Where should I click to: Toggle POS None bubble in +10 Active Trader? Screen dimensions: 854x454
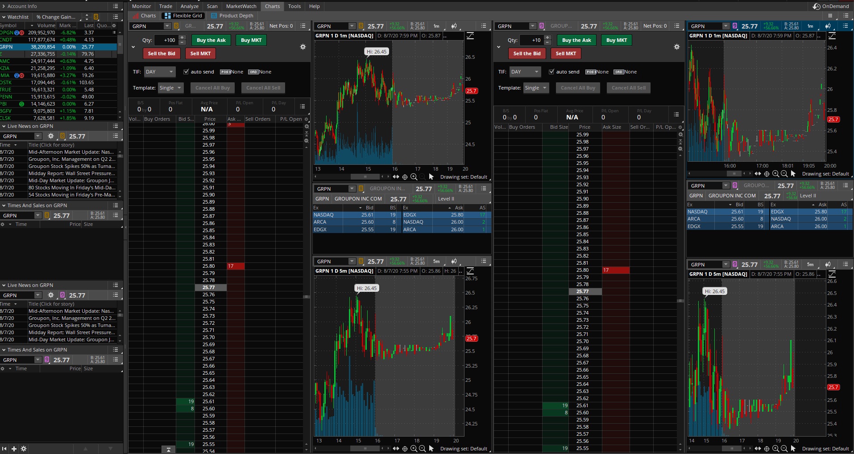597,72
